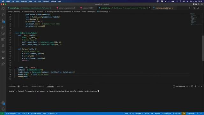The image size is (204, 115).
Task: Switch to the DEBUG CONSOLE panel tab
Action: coord(38,86)
